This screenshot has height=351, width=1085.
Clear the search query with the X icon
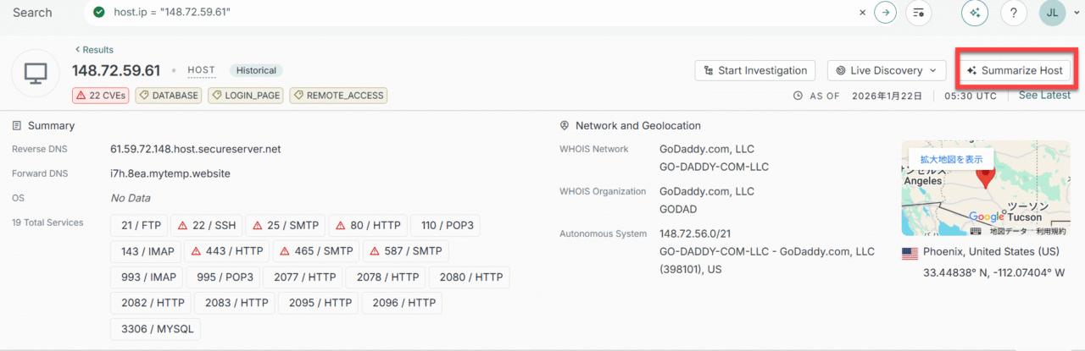click(862, 13)
